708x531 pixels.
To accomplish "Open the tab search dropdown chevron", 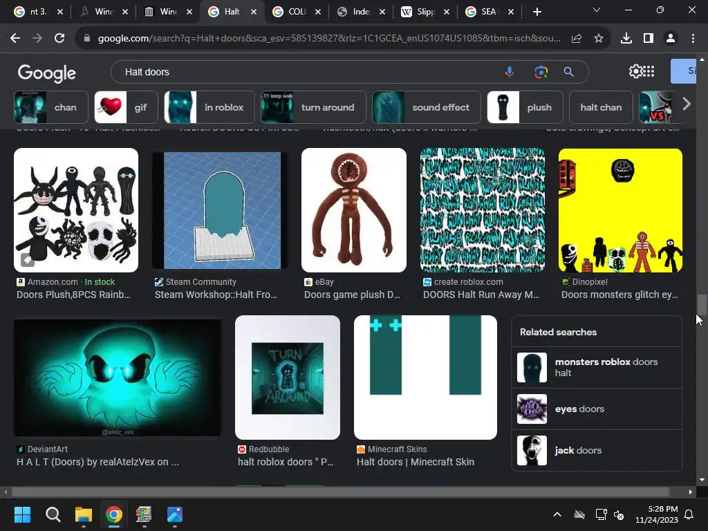I will 597,10.
